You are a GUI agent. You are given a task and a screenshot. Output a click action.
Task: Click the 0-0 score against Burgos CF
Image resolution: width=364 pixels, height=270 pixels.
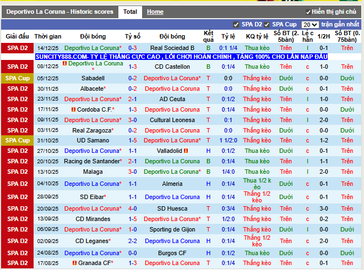click(133, 253)
